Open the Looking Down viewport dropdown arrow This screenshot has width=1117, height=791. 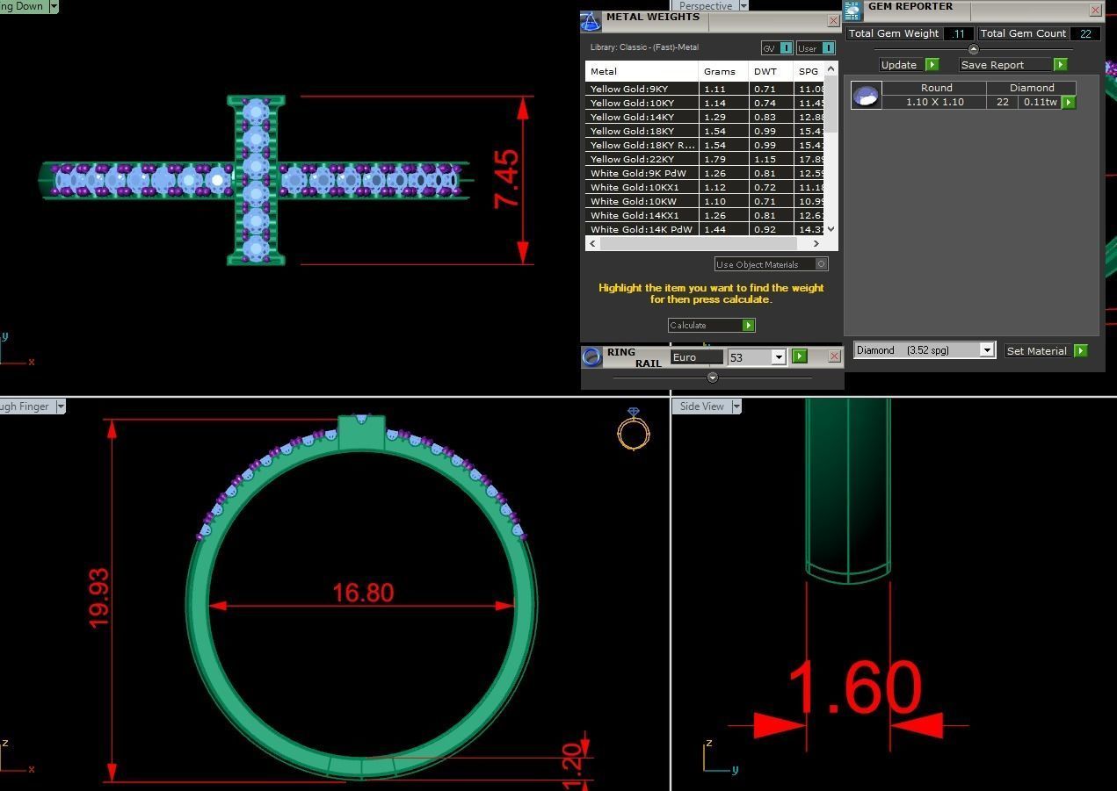click(54, 6)
